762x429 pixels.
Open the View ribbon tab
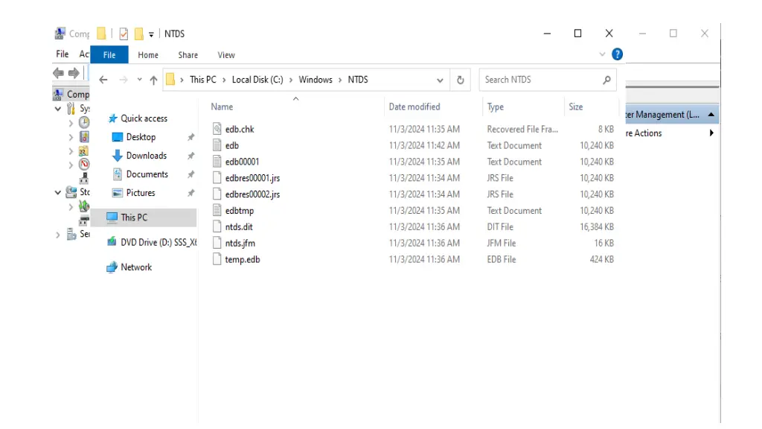tap(226, 55)
